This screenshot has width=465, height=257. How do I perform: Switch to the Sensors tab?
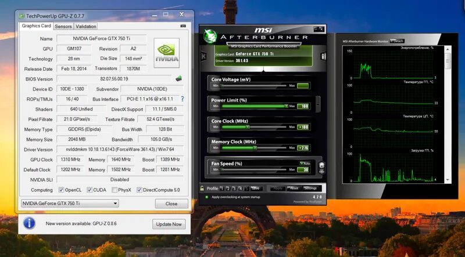point(63,26)
